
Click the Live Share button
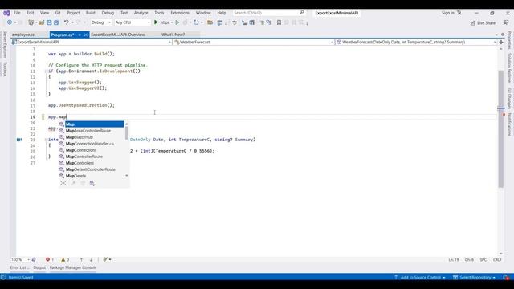pyautogui.click(x=483, y=23)
